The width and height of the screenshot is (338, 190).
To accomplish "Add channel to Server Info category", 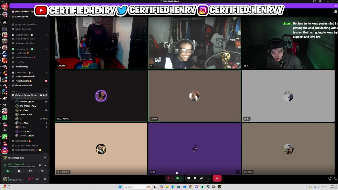I will [x=46, y=73].
